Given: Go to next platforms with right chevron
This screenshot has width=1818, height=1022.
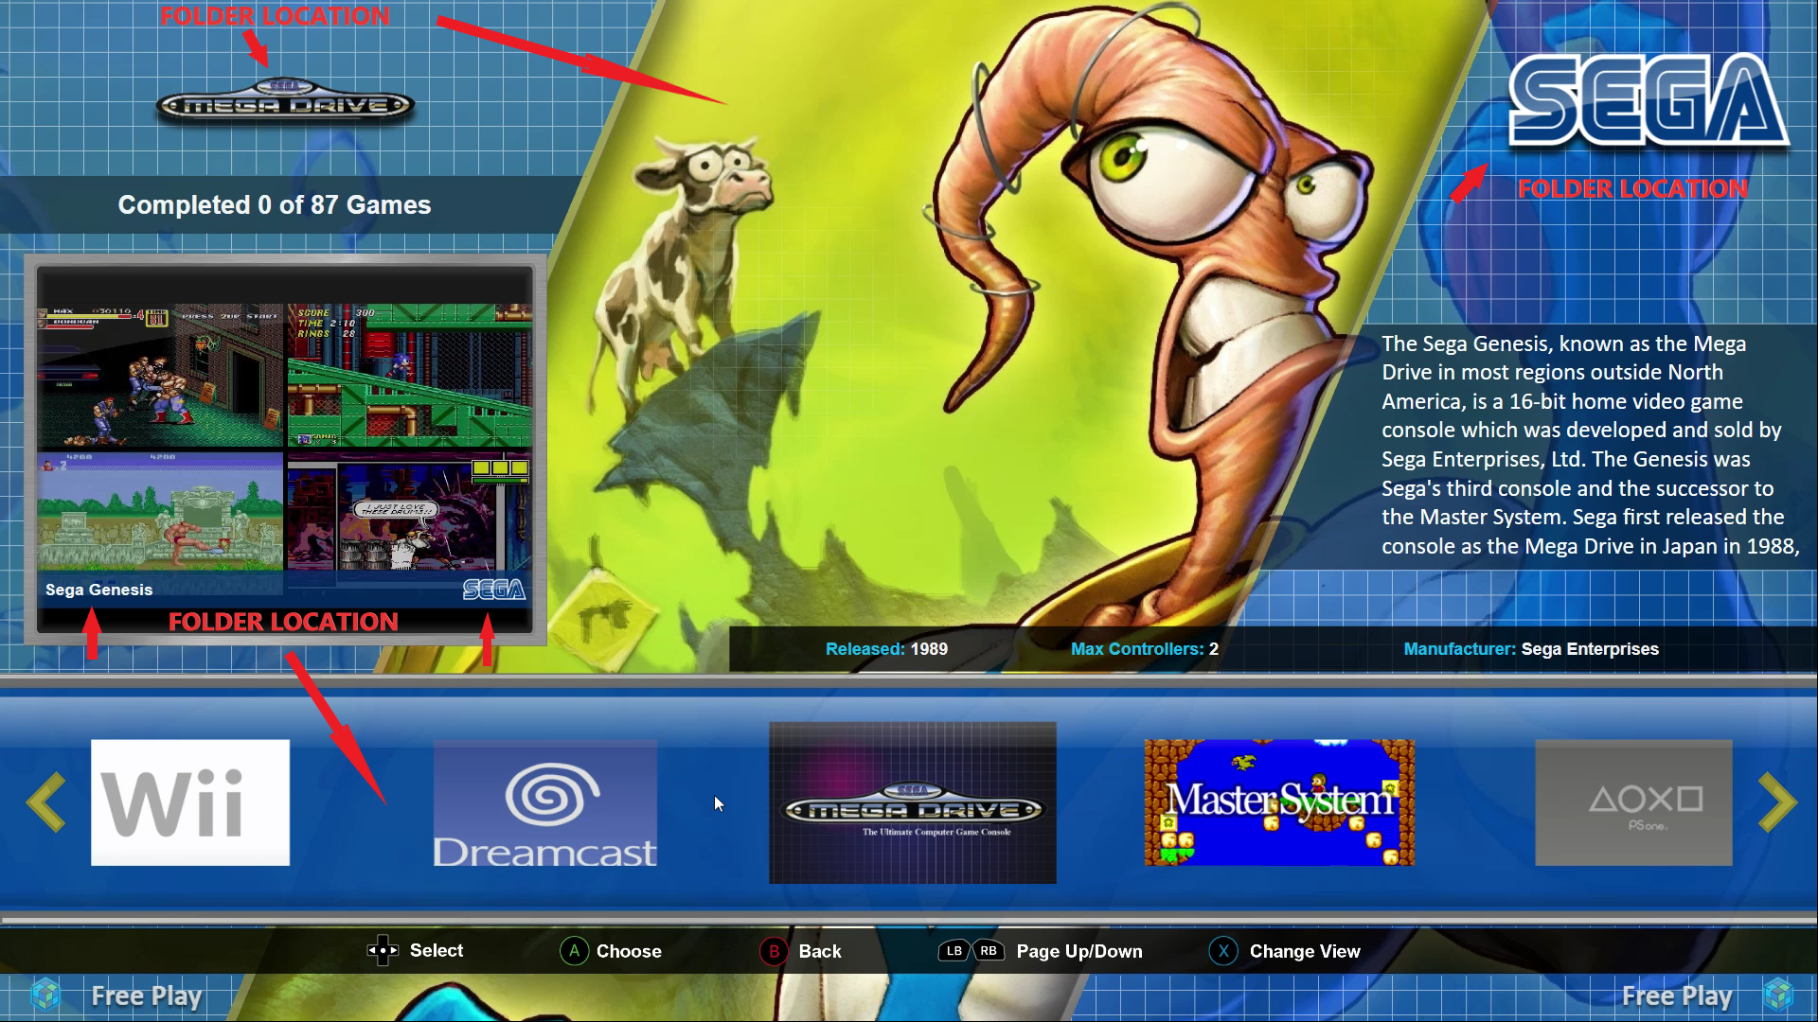Looking at the screenshot, I should 1776,802.
